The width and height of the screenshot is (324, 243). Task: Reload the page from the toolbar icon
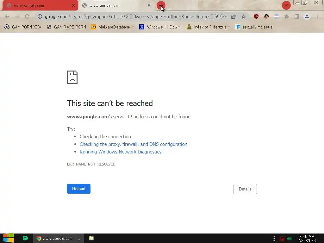27,16
